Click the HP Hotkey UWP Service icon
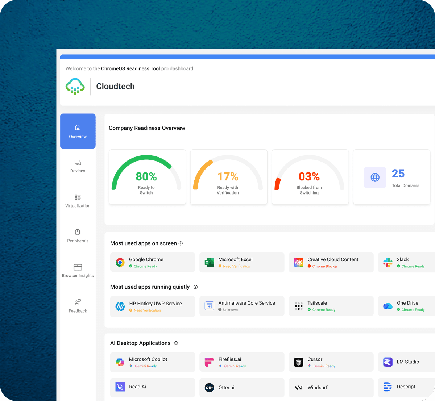 pos(120,306)
